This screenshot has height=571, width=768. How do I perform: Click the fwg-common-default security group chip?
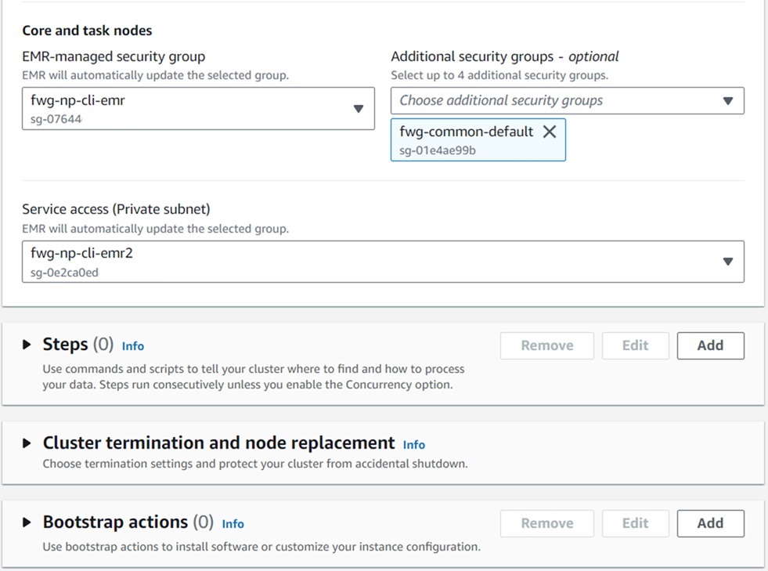[466, 139]
